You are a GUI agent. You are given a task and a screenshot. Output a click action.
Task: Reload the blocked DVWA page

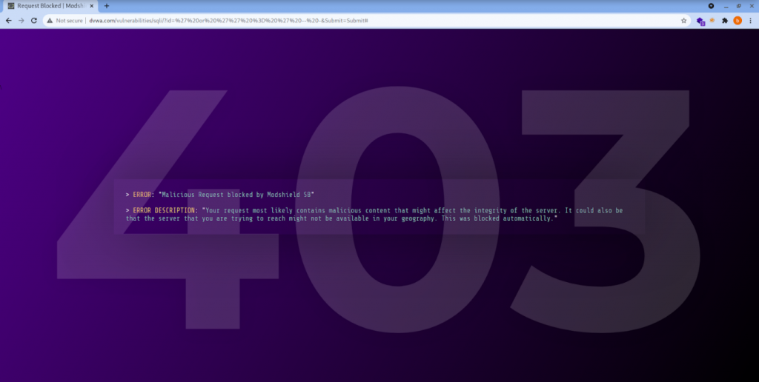(x=34, y=21)
